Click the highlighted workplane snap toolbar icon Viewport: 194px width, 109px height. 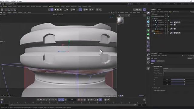point(52,9)
